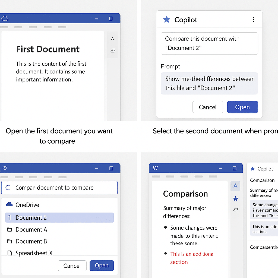Click the OneDrive cloud icon in file list

9,204
